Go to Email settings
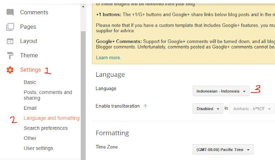 [x=30, y=108]
